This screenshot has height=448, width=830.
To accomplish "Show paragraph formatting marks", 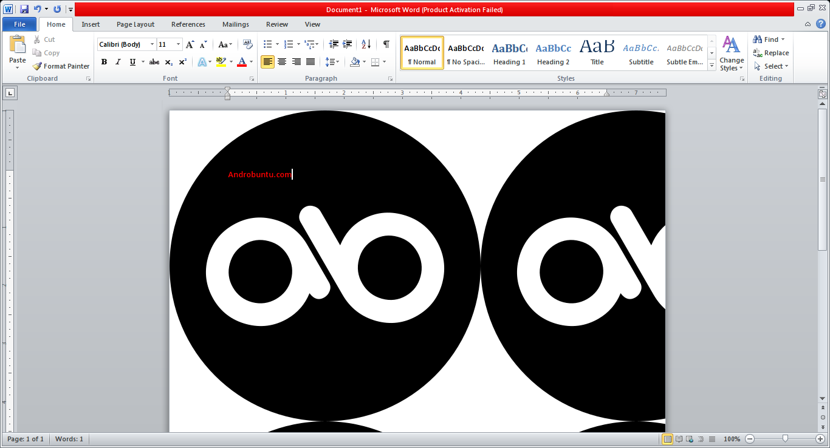I will click(x=386, y=45).
